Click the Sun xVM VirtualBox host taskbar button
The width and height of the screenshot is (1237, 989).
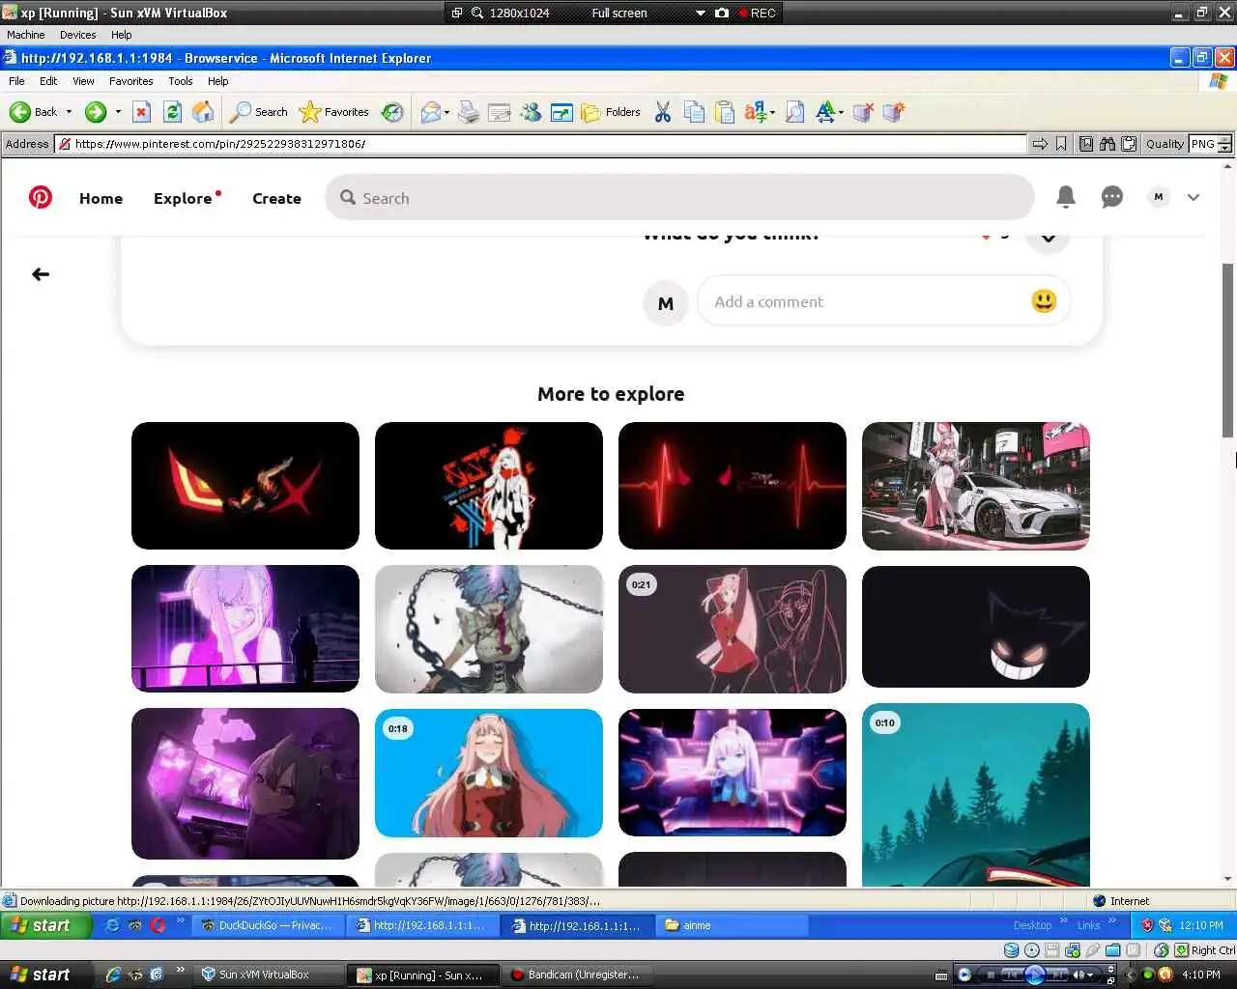pos(268,975)
